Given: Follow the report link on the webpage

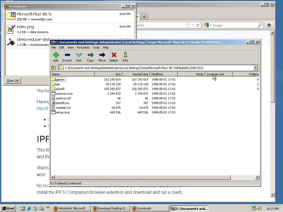Looking at the screenshot, I should click(42, 108).
